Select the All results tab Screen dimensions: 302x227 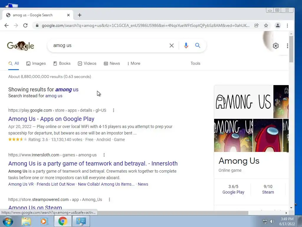click(x=14, y=63)
